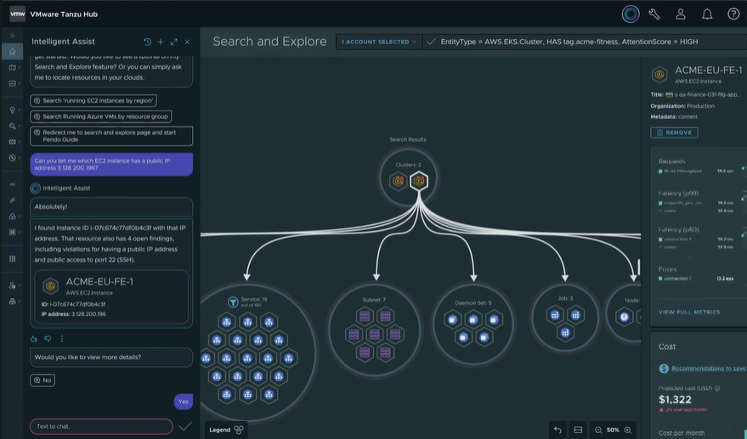Expand Intelligent Assist panel to fullscreen
Image resolution: width=747 pixels, height=439 pixels.
(174, 42)
